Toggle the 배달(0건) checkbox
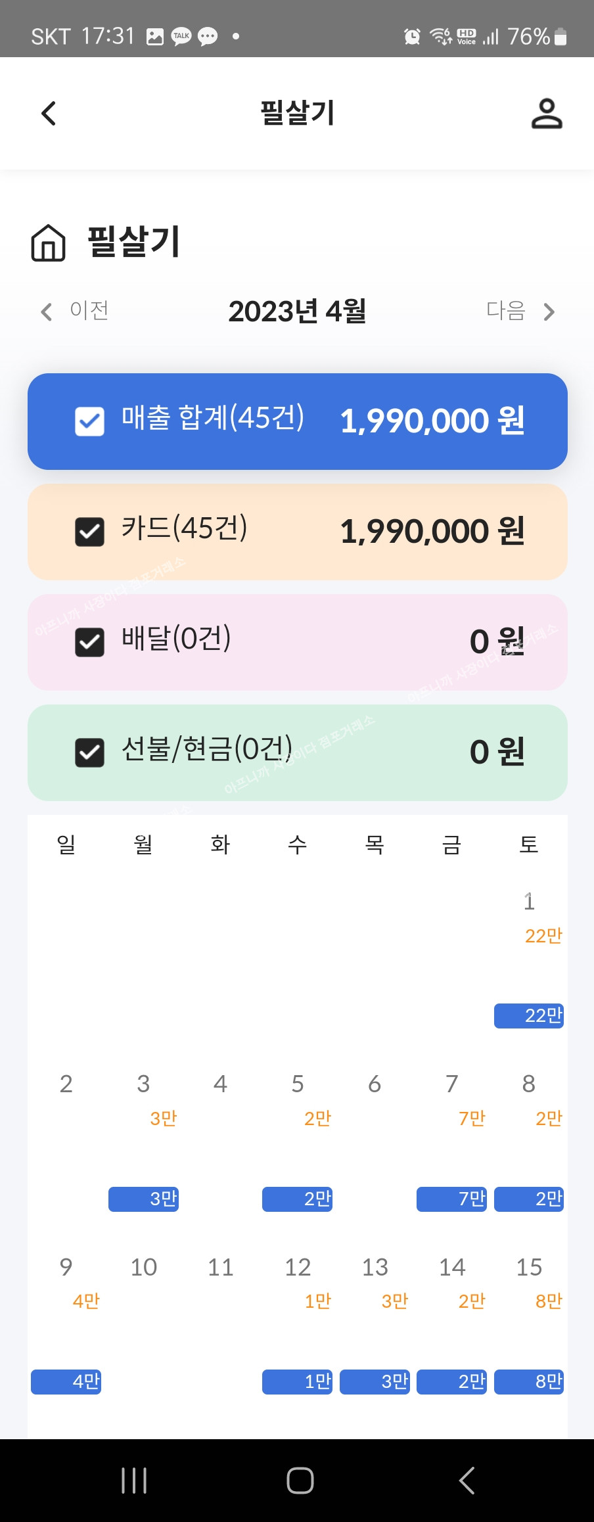 pyautogui.click(x=90, y=643)
